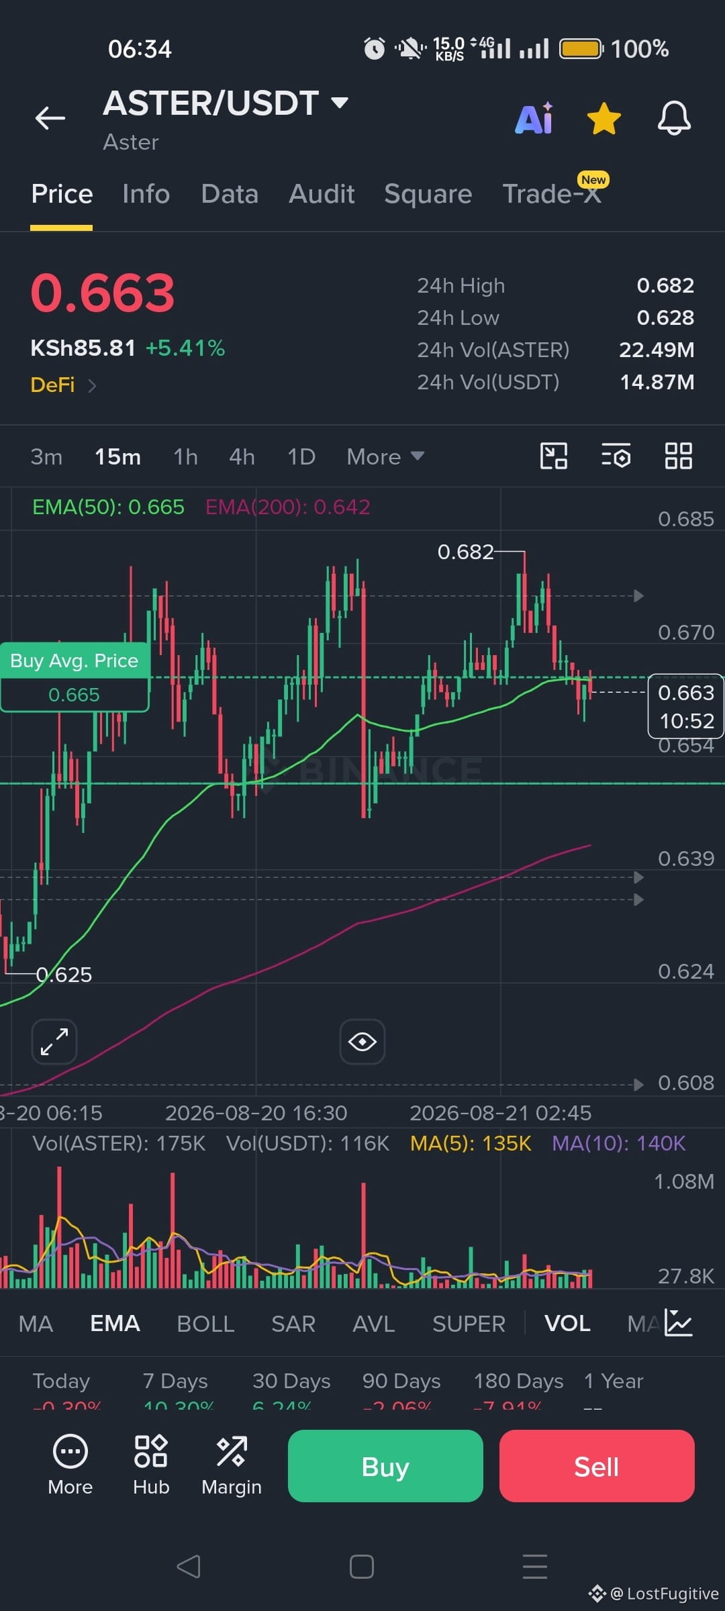The image size is (725, 1611).
Task: Tap the alarm clock status icon
Action: click(x=375, y=49)
